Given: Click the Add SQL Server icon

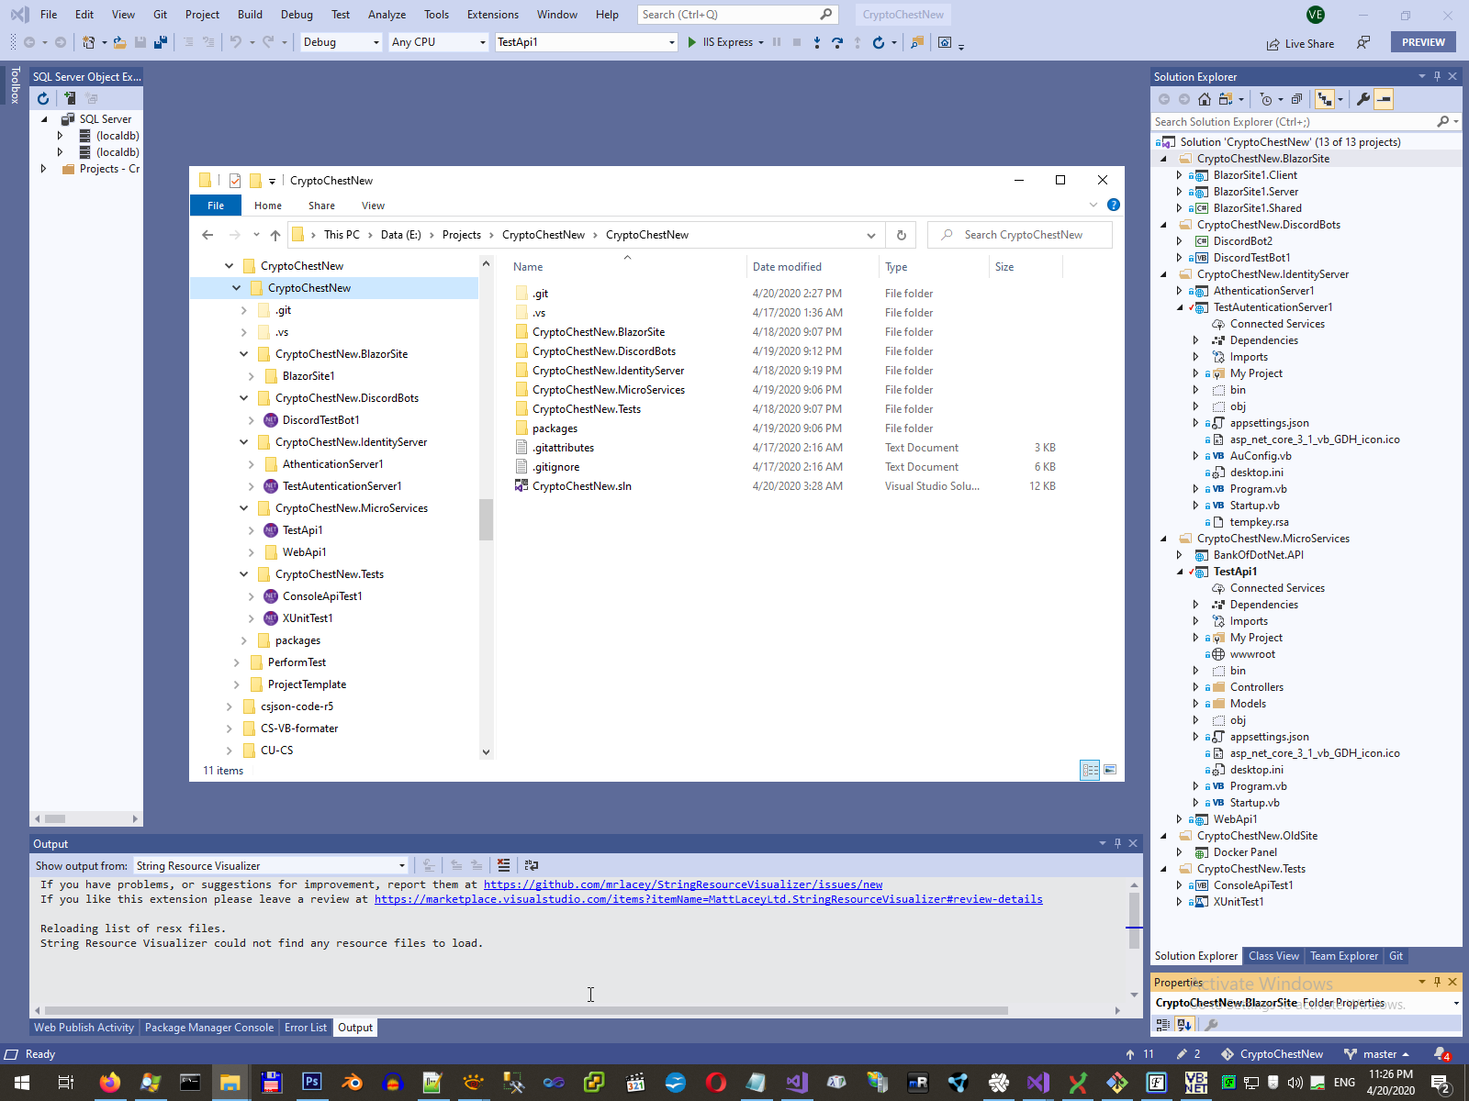Looking at the screenshot, I should point(69,98).
